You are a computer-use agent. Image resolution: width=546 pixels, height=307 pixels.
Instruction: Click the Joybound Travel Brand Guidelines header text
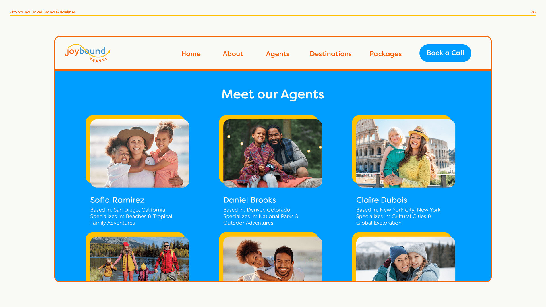point(43,12)
